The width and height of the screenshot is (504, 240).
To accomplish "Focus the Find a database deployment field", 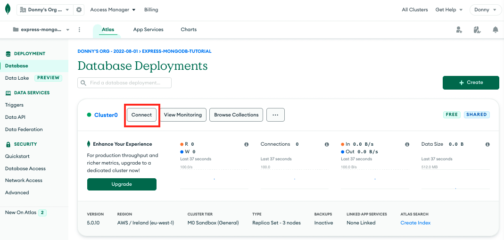I will (x=124, y=83).
